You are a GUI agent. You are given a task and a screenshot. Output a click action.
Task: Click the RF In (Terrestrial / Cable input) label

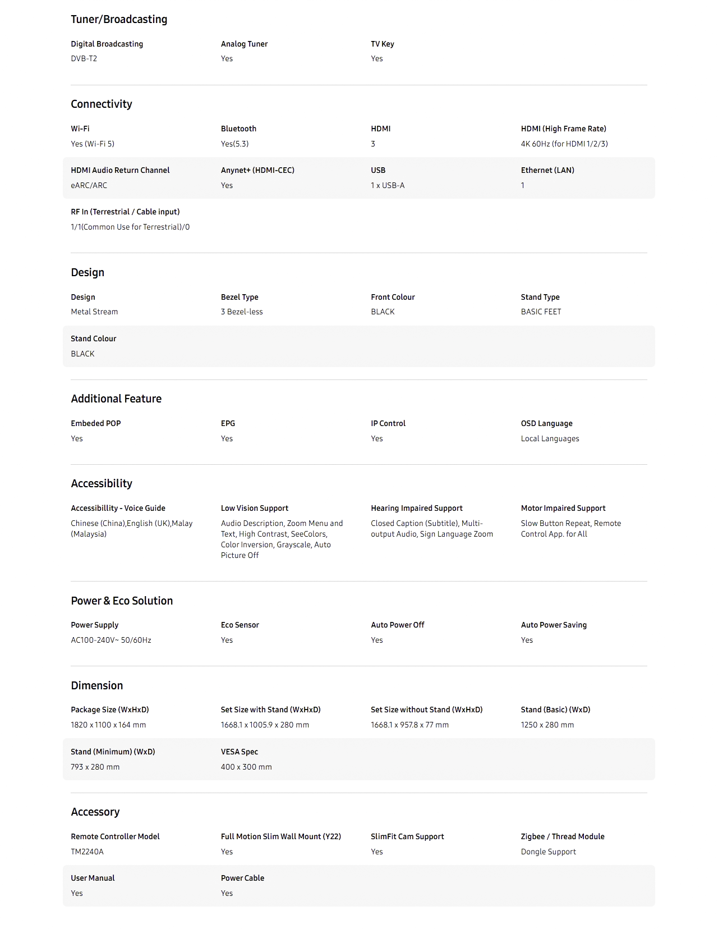coord(125,212)
